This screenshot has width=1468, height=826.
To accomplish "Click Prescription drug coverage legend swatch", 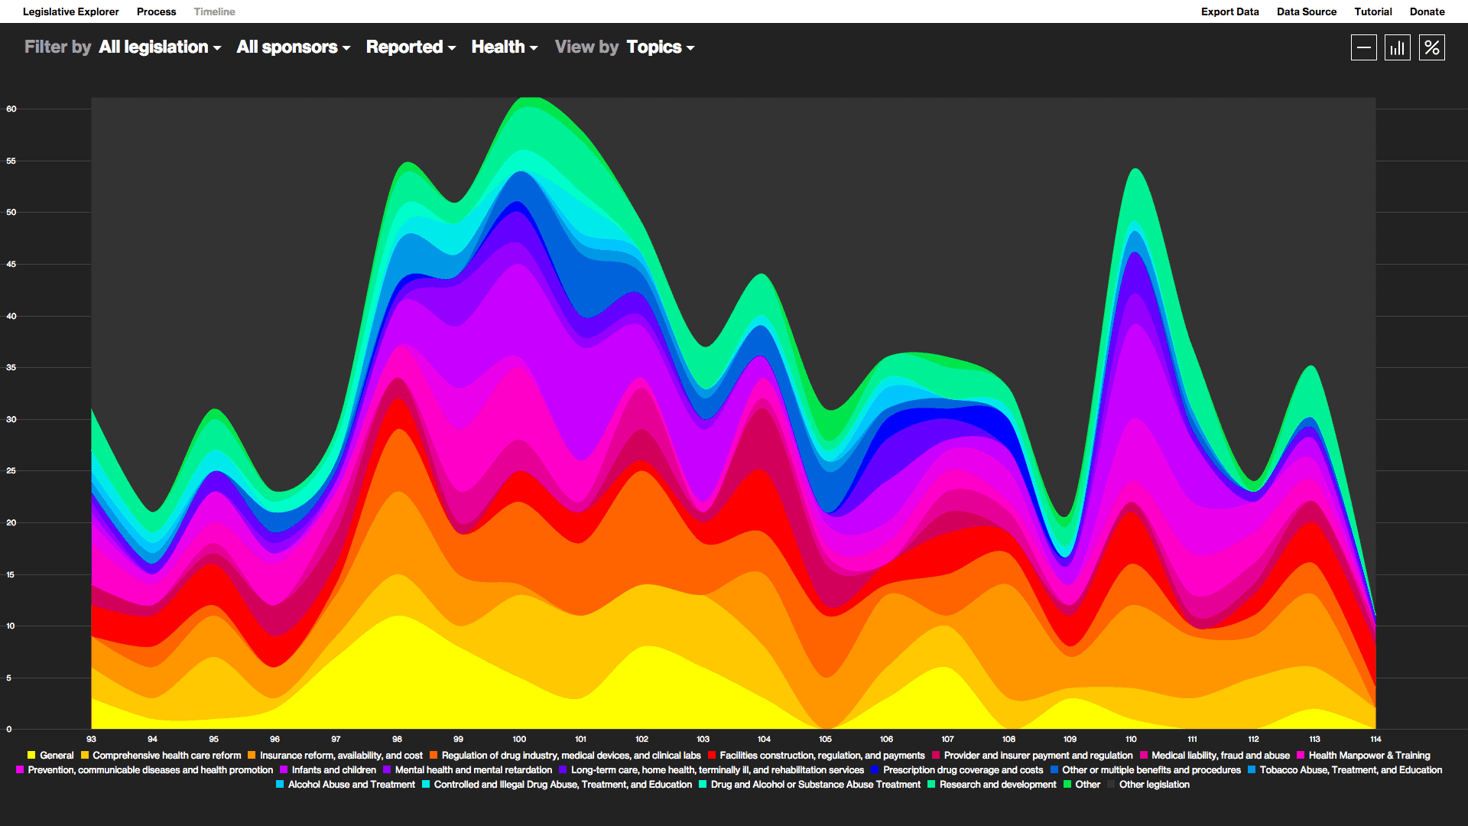I will click(875, 769).
